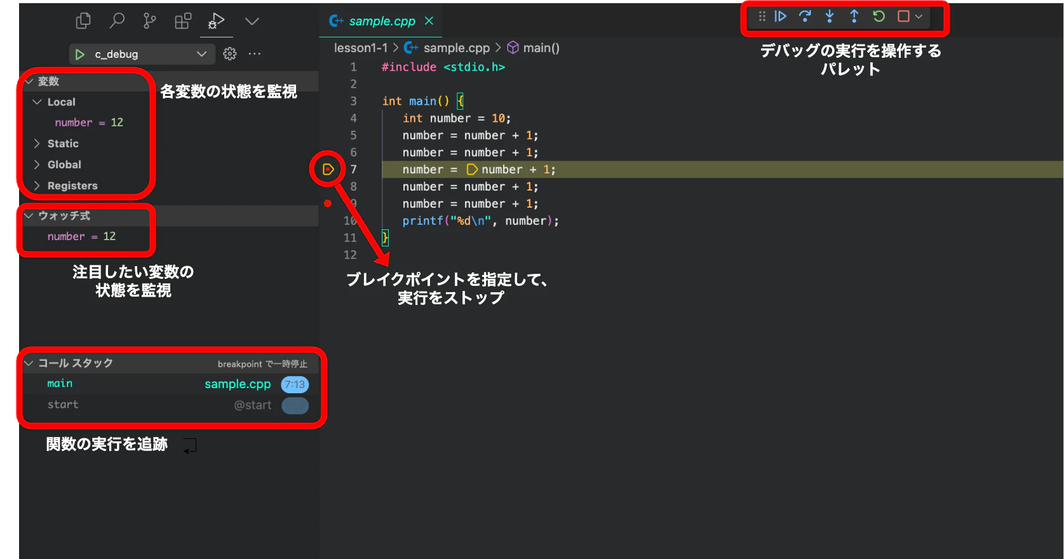Open the Source Control view icon
The width and height of the screenshot is (1064, 559).
[150, 21]
